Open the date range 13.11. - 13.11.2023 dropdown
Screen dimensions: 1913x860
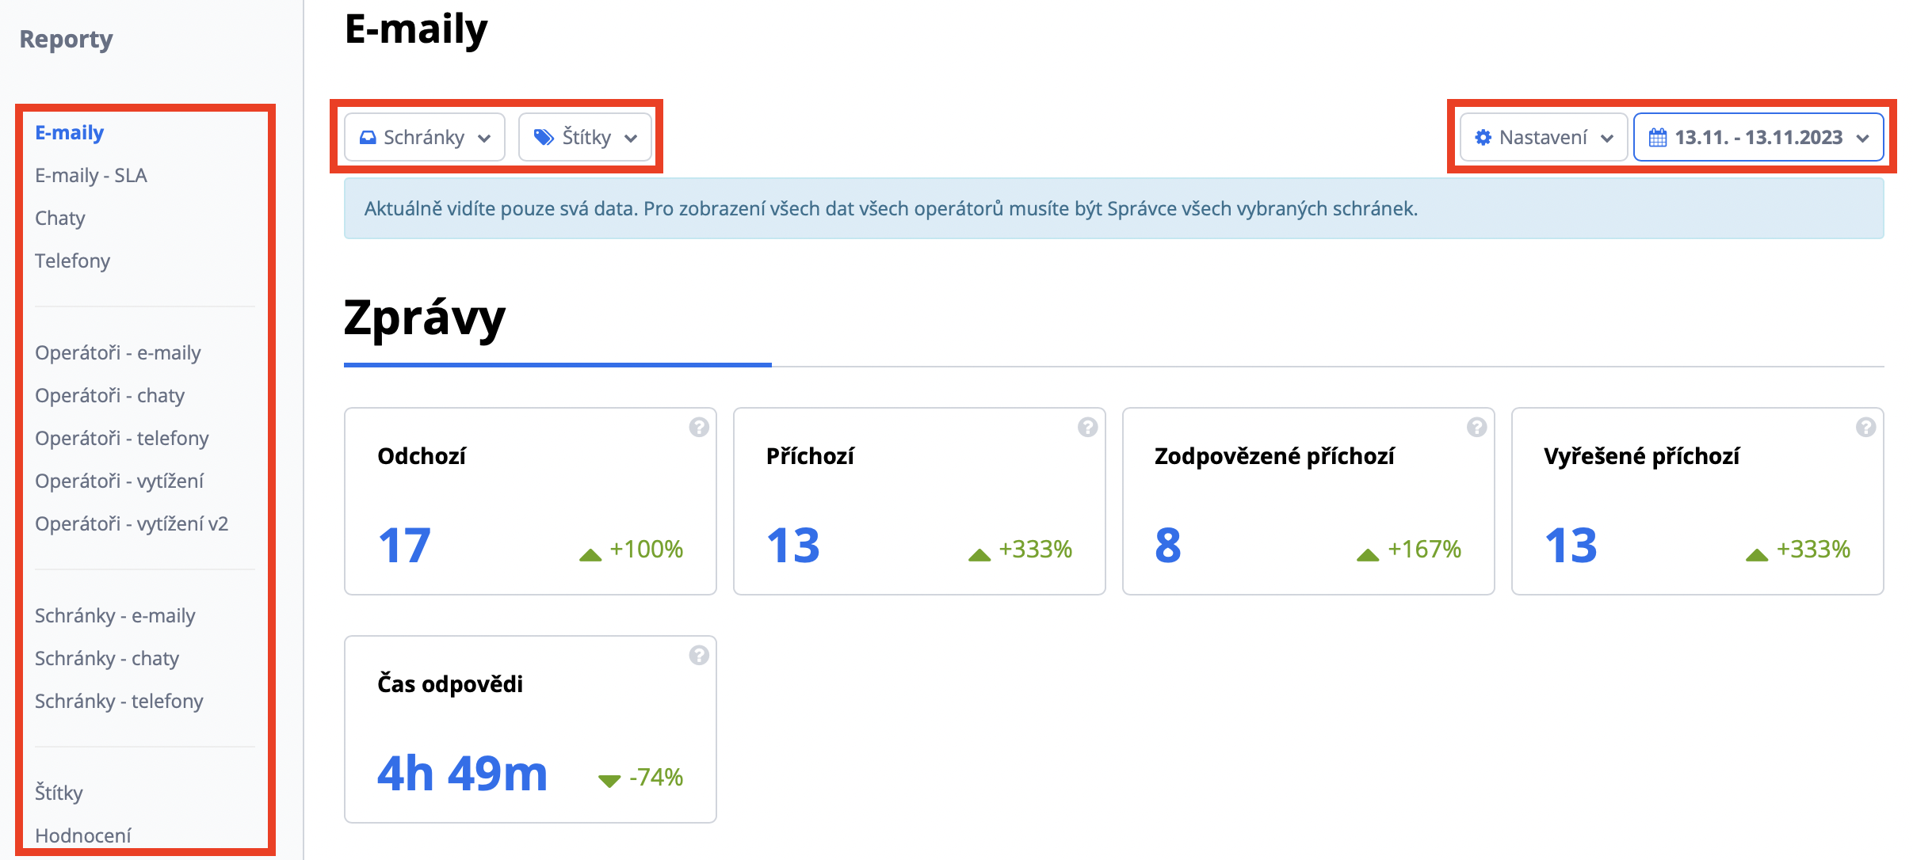(x=1758, y=138)
